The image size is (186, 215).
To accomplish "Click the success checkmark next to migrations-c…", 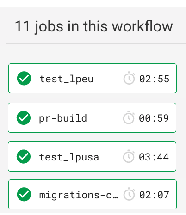I will pyautogui.click(x=24, y=194).
